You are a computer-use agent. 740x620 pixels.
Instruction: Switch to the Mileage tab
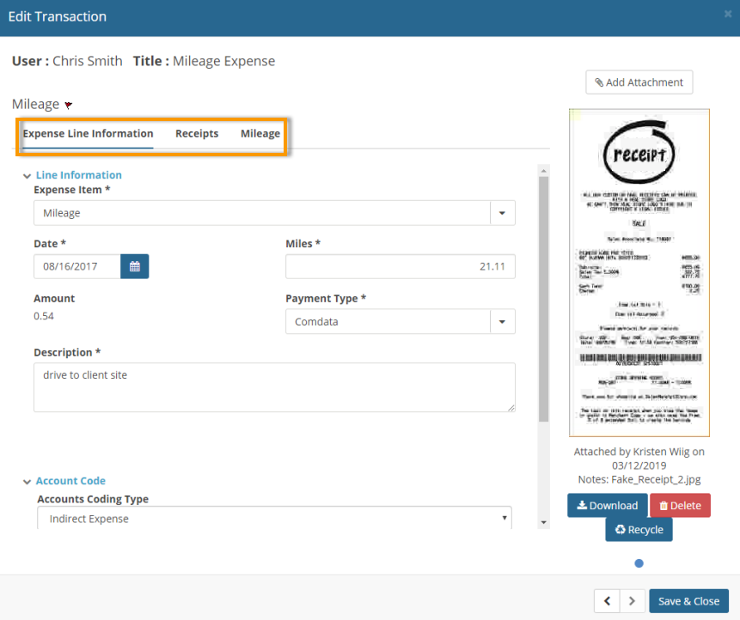pos(260,134)
